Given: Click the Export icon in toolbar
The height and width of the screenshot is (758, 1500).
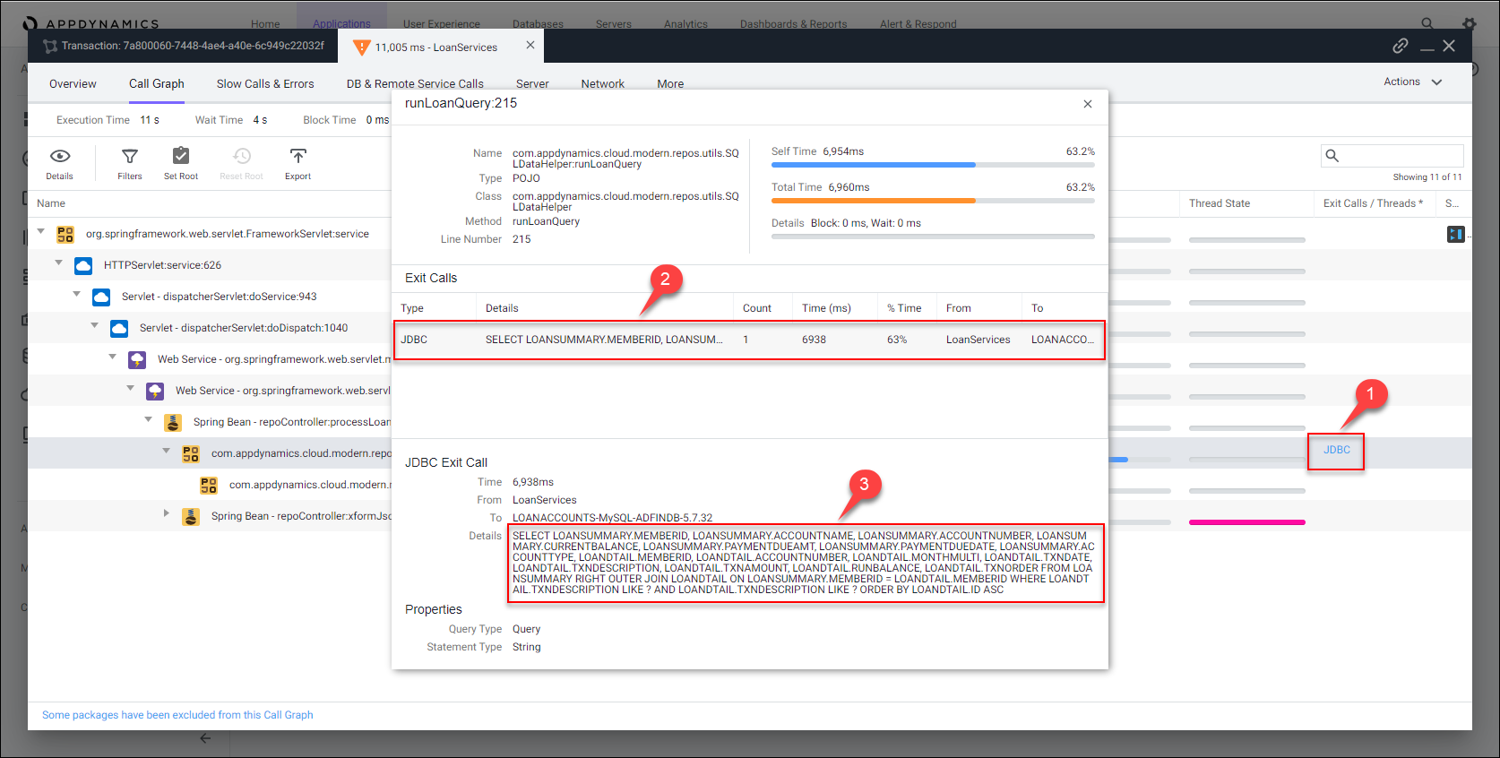Looking at the screenshot, I should (297, 157).
